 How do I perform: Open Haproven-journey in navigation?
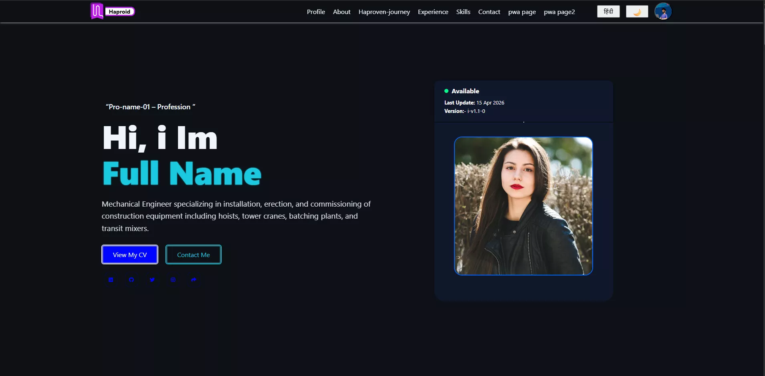[384, 12]
